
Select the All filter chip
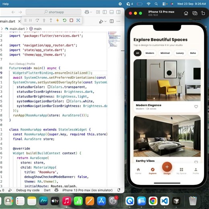tap(137, 53)
